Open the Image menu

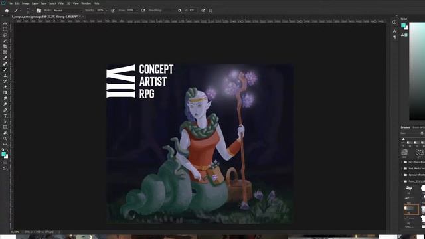[x=26, y=3]
